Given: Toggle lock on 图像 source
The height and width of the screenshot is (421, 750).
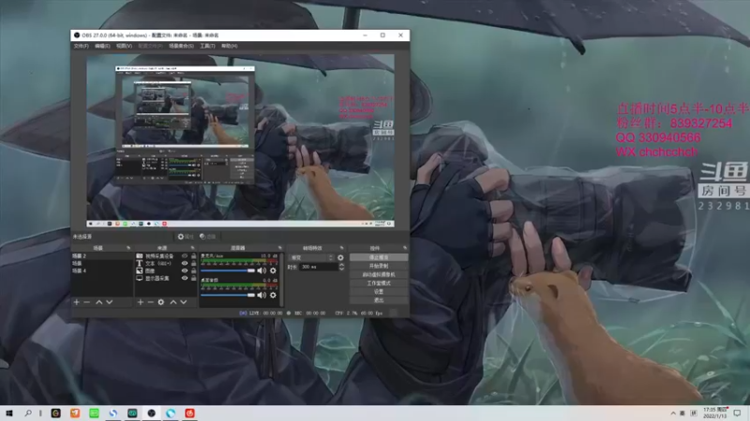Looking at the screenshot, I should [x=194, y=270].
